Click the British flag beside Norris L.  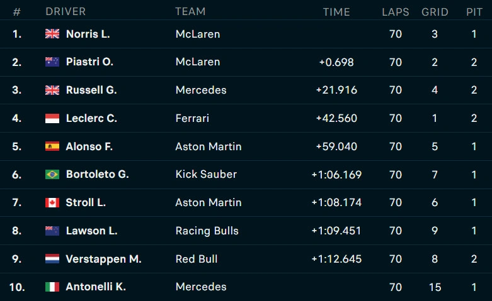coord(52,34)
